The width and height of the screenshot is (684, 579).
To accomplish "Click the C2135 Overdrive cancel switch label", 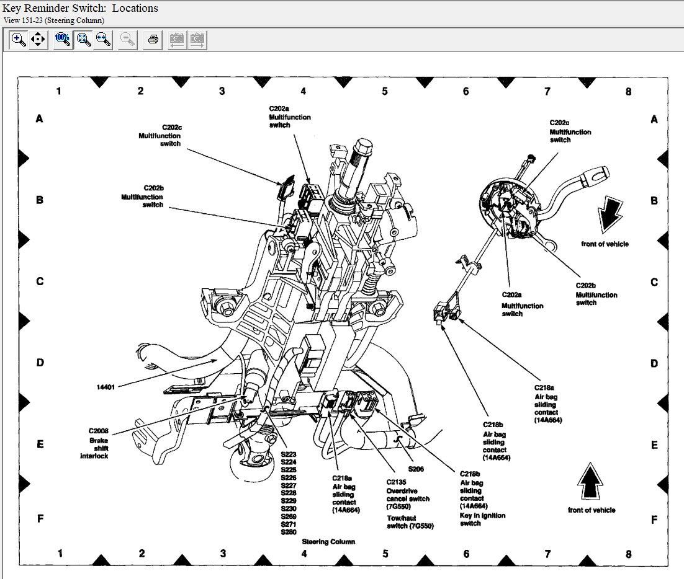I will pyautogui.click(x=407, y=494).
